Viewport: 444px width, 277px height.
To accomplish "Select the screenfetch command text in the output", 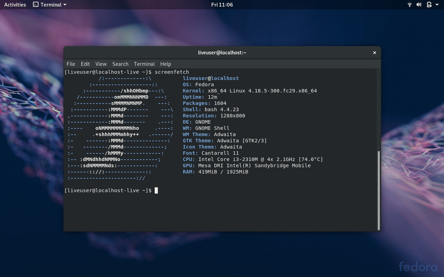I will click(172, 72).
